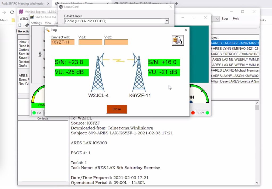Image resolution: width=272 pixels, height=189 pixels.
Task: Click the 'Task Name: ARES LAX 5th Saturday Exercise' line
Action: [115, 168]
